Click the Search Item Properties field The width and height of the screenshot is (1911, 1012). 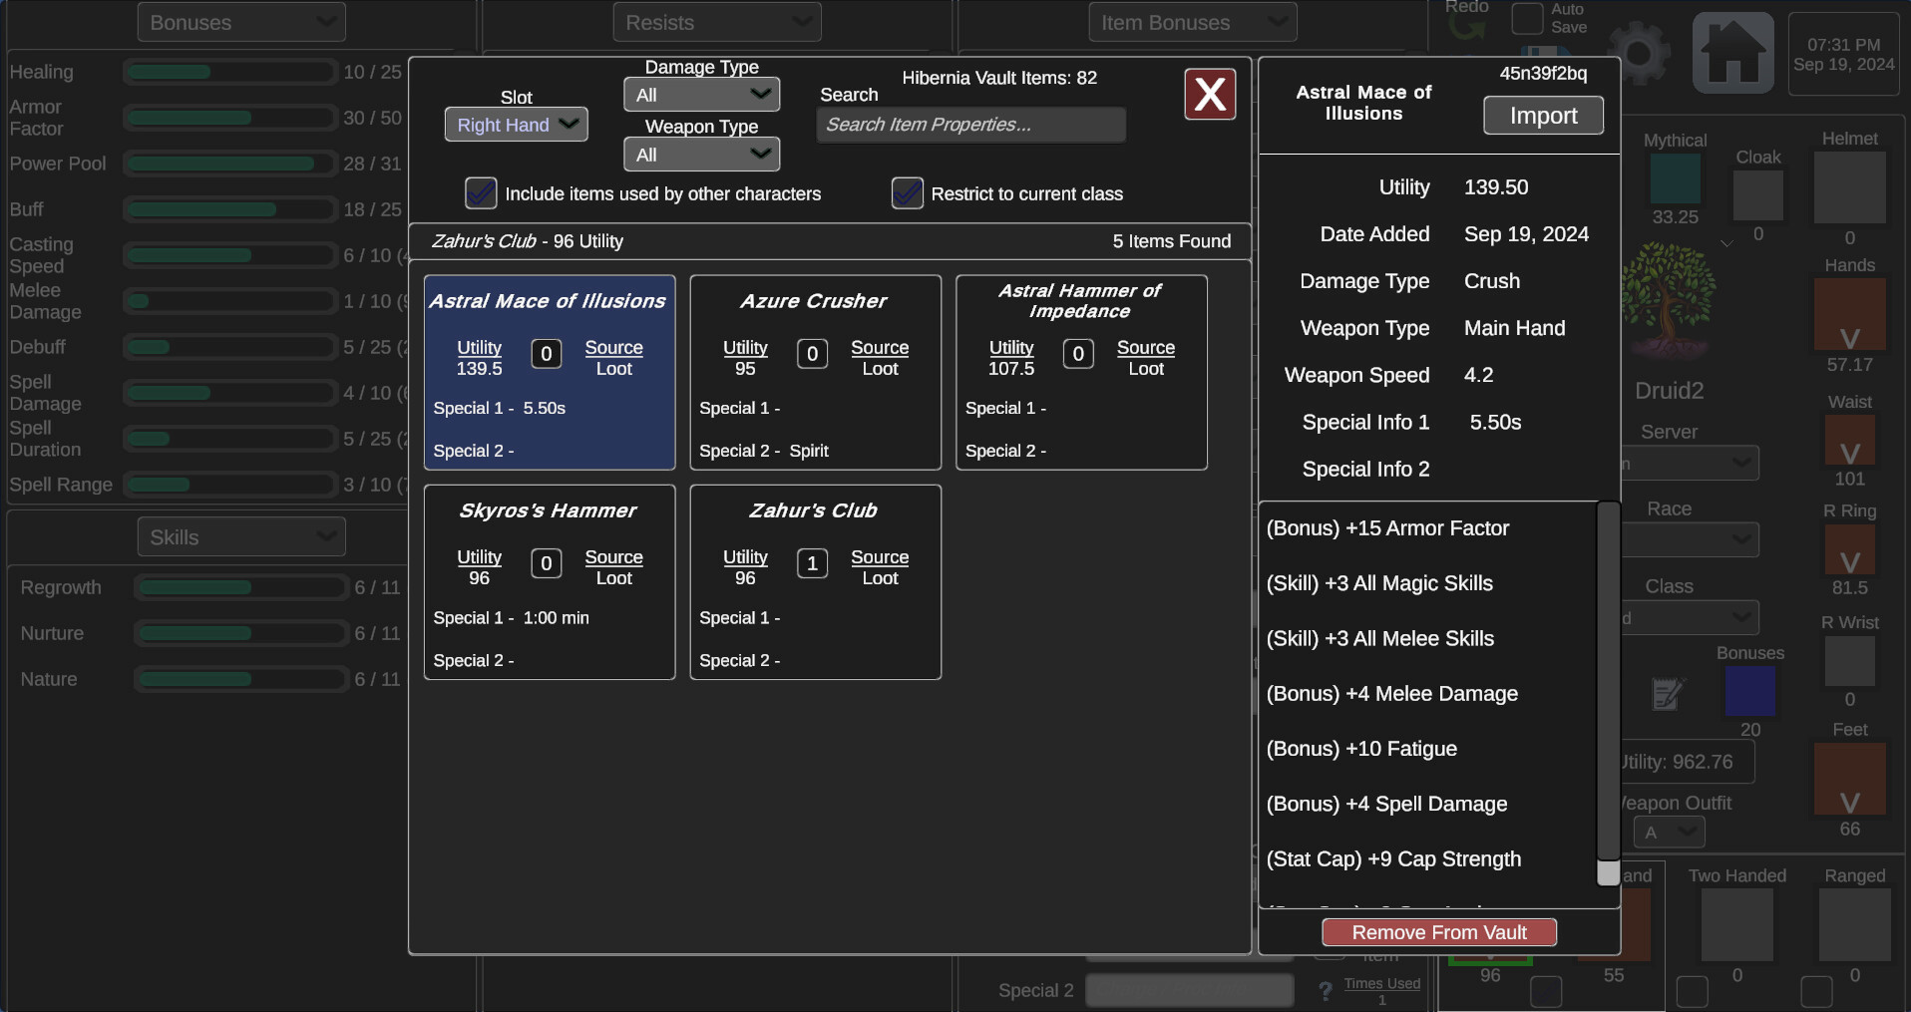pos(971,125)
